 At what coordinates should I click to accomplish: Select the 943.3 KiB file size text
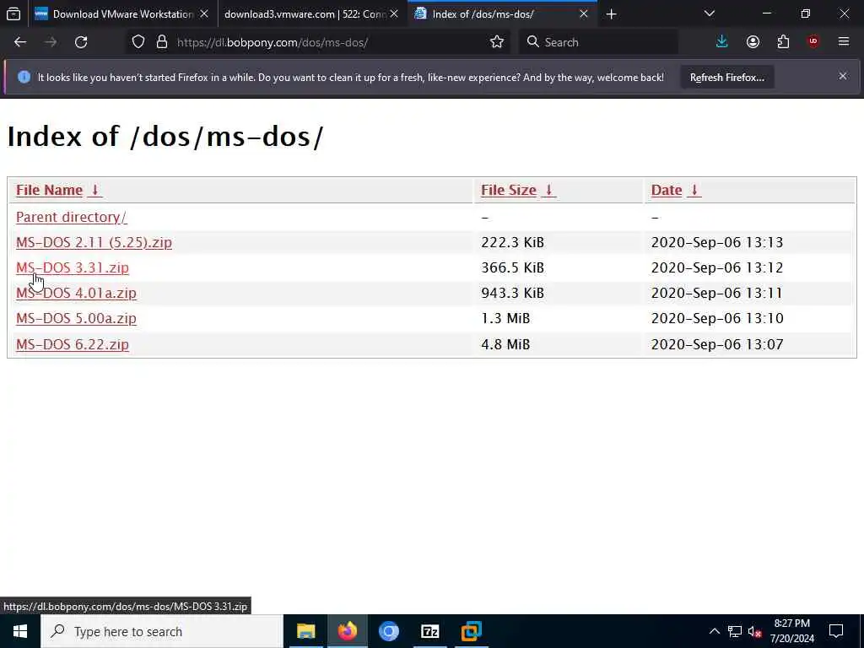[512, 293]
